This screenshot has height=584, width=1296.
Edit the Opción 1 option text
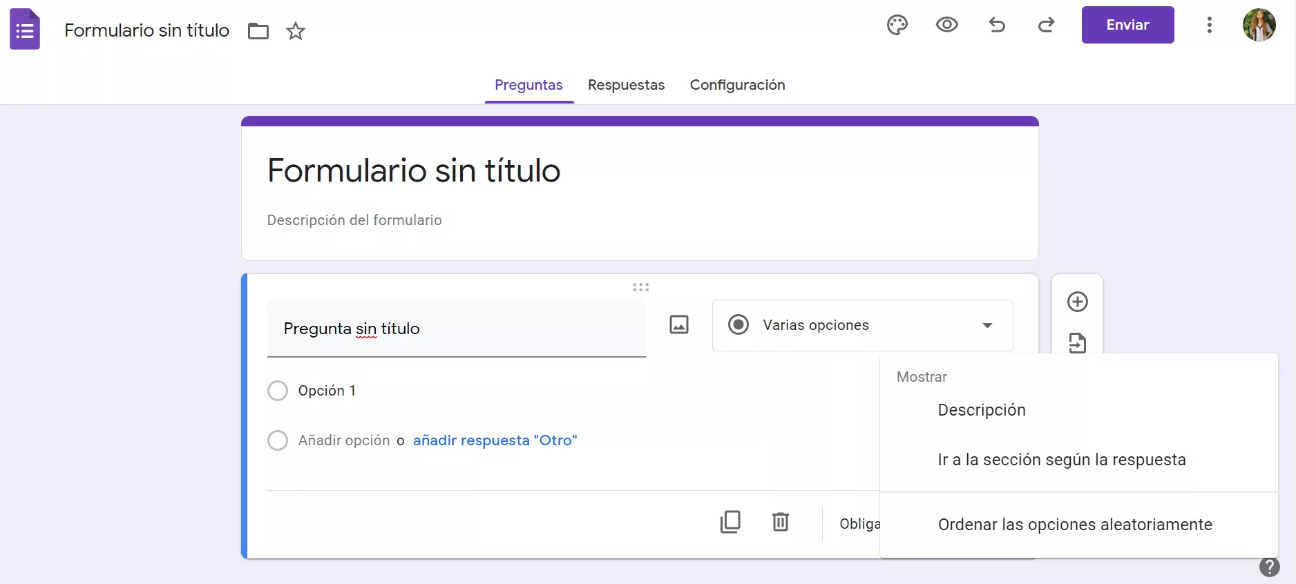pos(327,391)
